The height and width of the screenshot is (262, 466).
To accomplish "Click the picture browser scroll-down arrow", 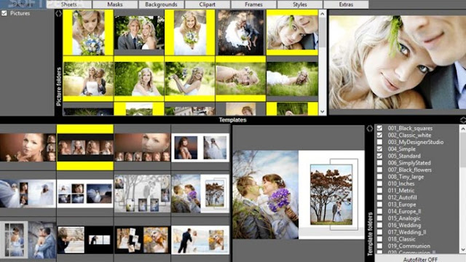I will [x=323, y=111].
